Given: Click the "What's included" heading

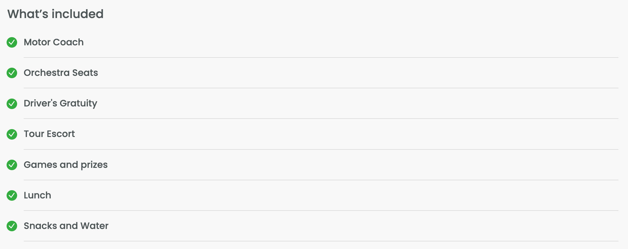Looking at the screenshot, I should (55, 14).
